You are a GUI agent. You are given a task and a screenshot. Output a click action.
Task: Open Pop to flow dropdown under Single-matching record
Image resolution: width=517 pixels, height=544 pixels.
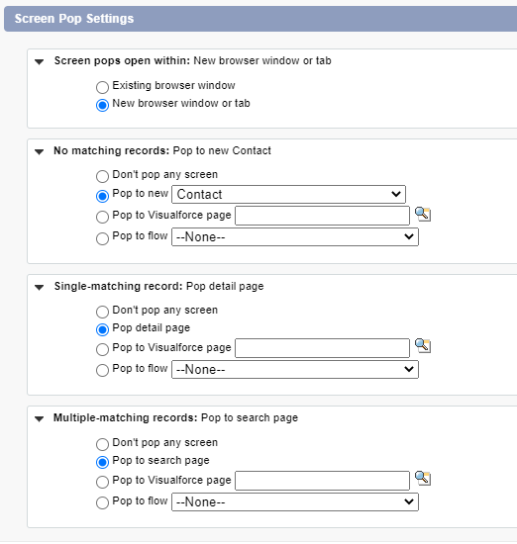tap(295, 370)
